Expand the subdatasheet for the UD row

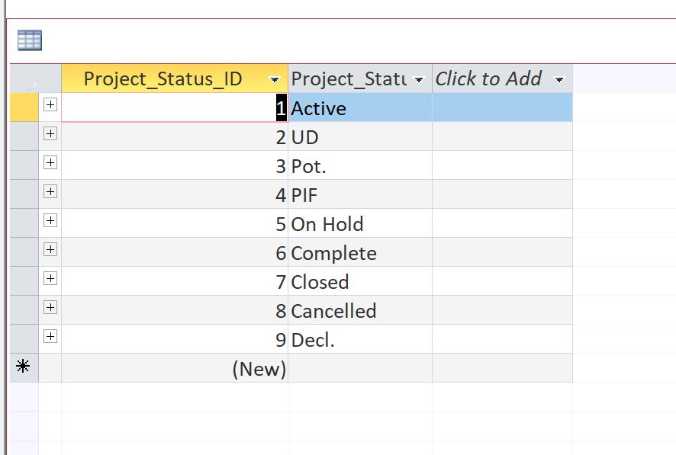pyautogui.click(x=50, y=134)
